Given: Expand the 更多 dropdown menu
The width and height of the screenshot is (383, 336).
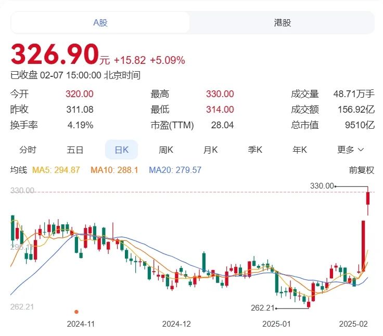Looking at the screenshot, I should pyautogui.click(x=350, y=150).
